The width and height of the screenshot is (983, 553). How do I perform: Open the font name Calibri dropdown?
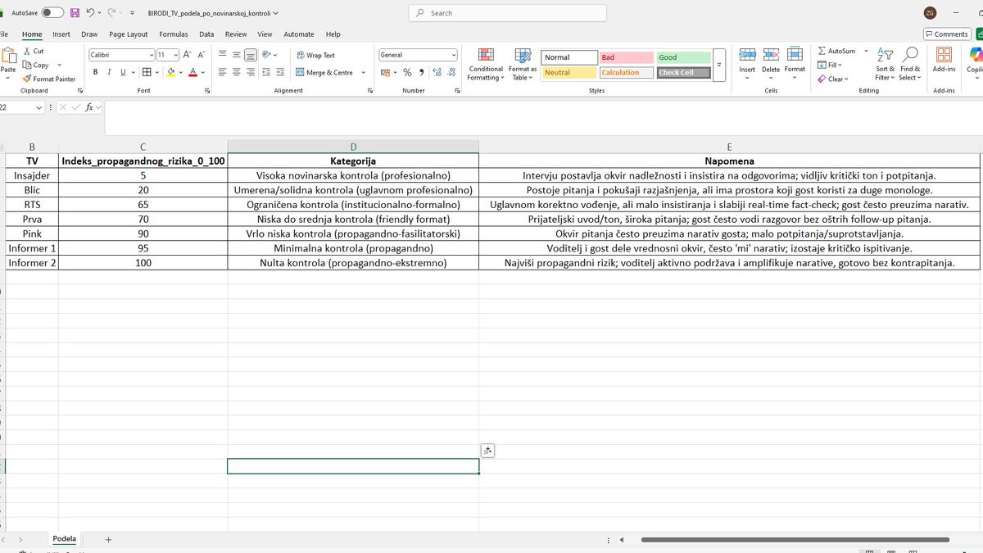coord(152,55)
